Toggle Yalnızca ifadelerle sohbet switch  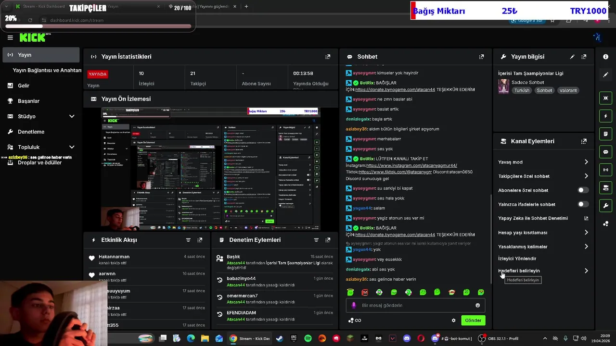click(x=583, y=204)
